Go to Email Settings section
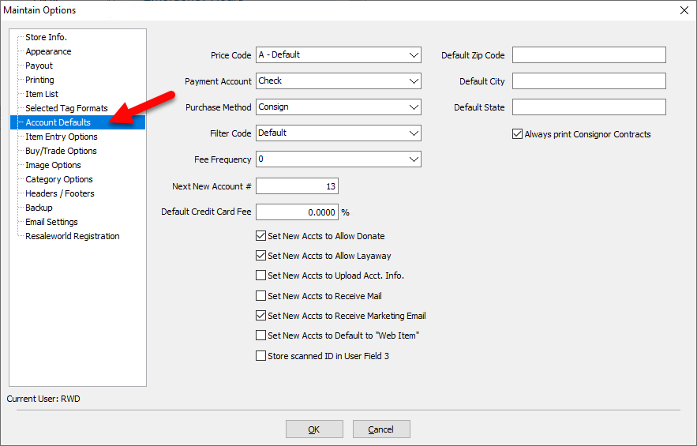Image resolution: width=697 pixels, height=446 pixels. point(51,222)
